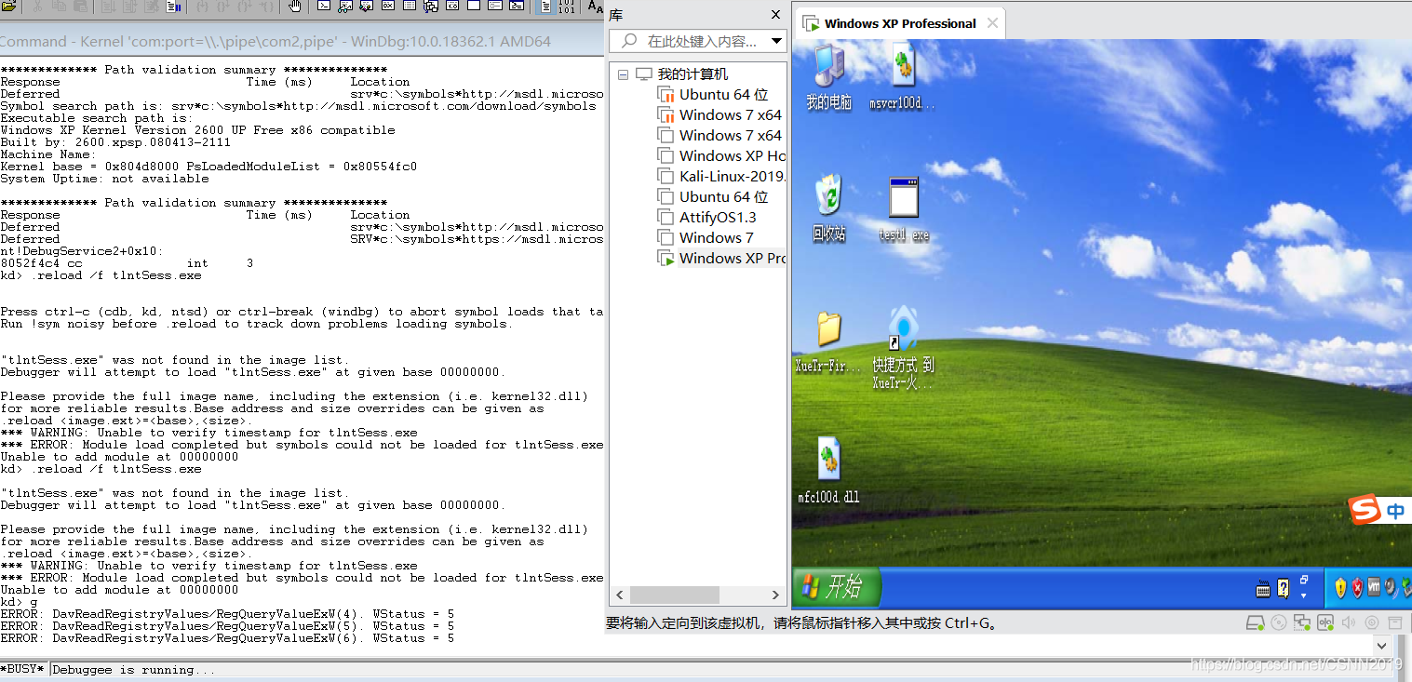The width and height of the screenshot is (1412, 682).
Task: Select Windows XP Ho... VM in library
Action: coord(722,155)
